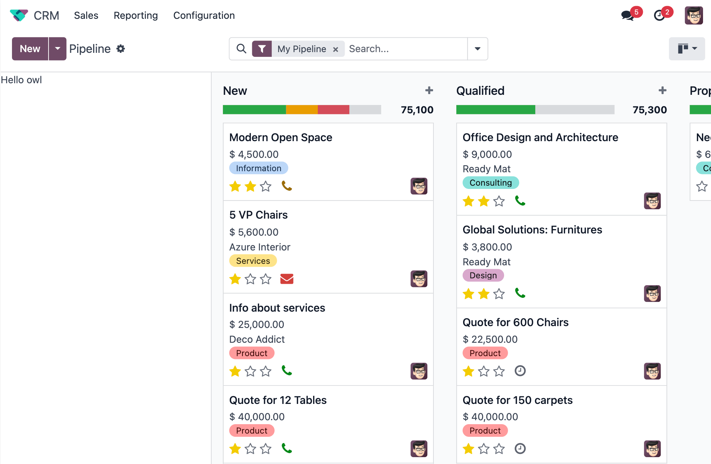Click the gear icon next to Pipeline title

coord(121,48)
